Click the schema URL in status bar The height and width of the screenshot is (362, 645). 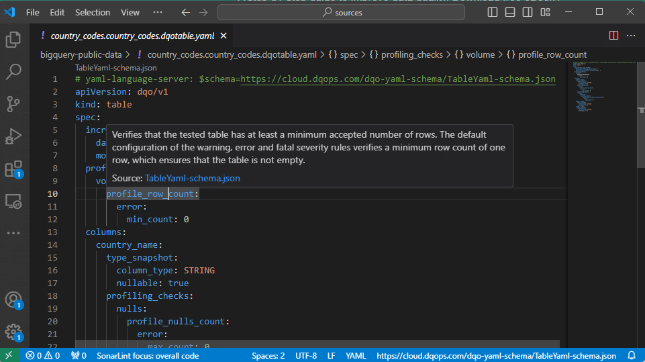tap(496, 355)
